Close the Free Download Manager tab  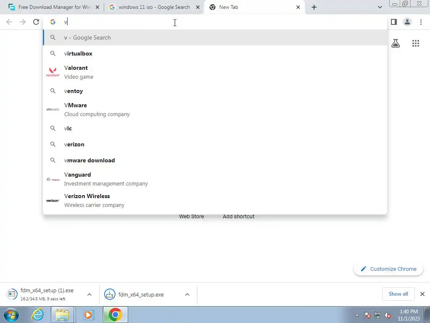coord(97,7)
